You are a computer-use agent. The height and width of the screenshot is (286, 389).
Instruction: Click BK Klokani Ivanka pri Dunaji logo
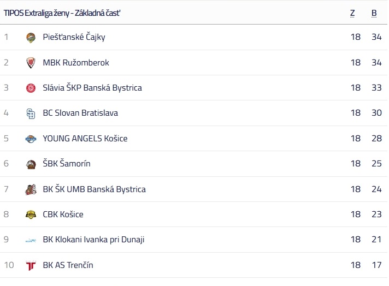(x=31, y=240)
